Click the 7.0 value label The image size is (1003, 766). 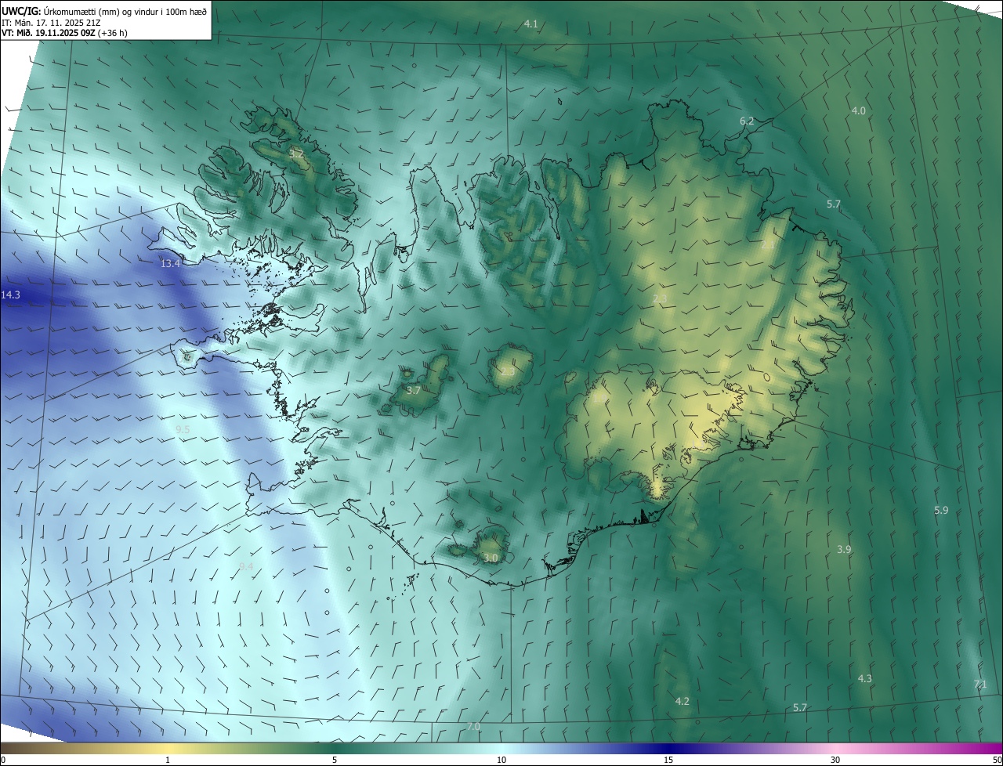[473, 728]
